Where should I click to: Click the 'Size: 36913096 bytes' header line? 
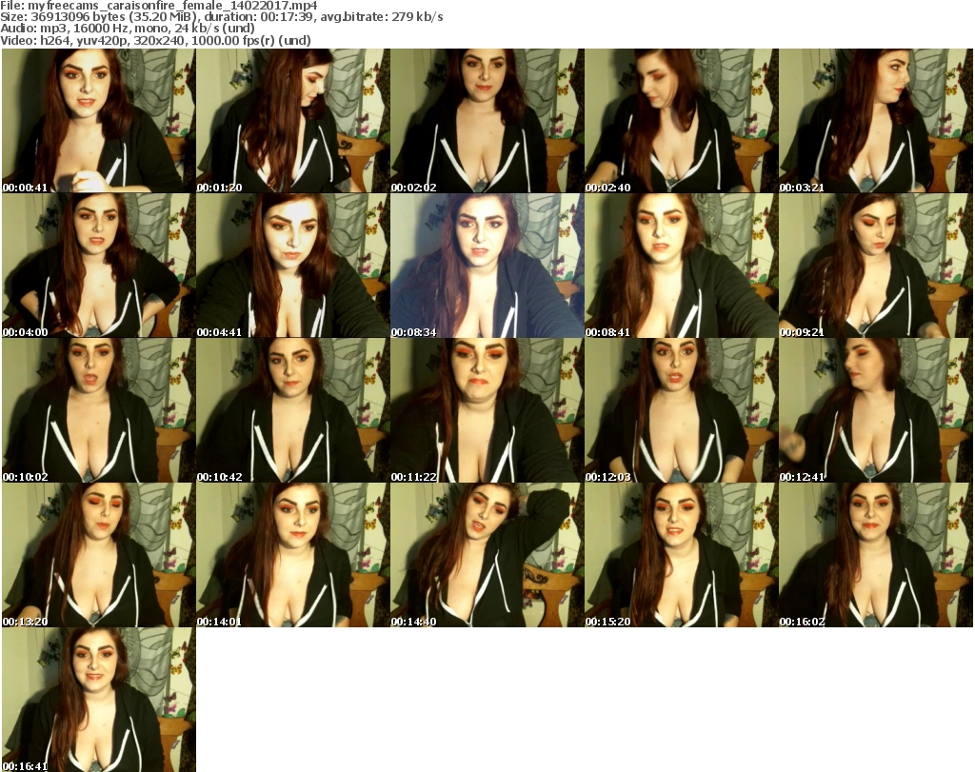[x=221, y=17]
